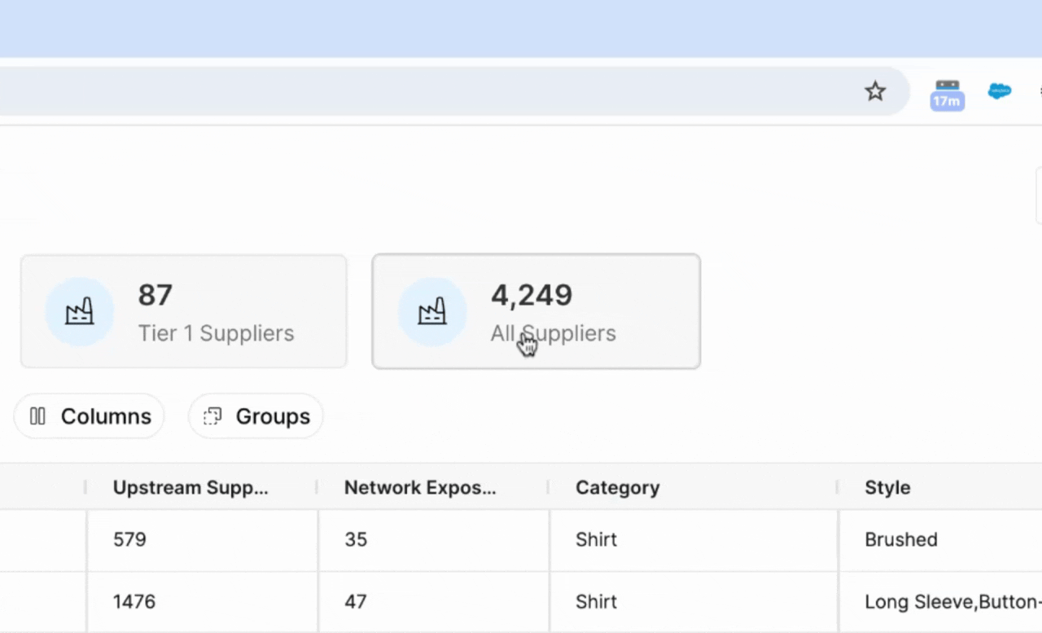Click the two-bar icon beside Columns
This screenshot has width=1042, height=633.
pos(37,416)
